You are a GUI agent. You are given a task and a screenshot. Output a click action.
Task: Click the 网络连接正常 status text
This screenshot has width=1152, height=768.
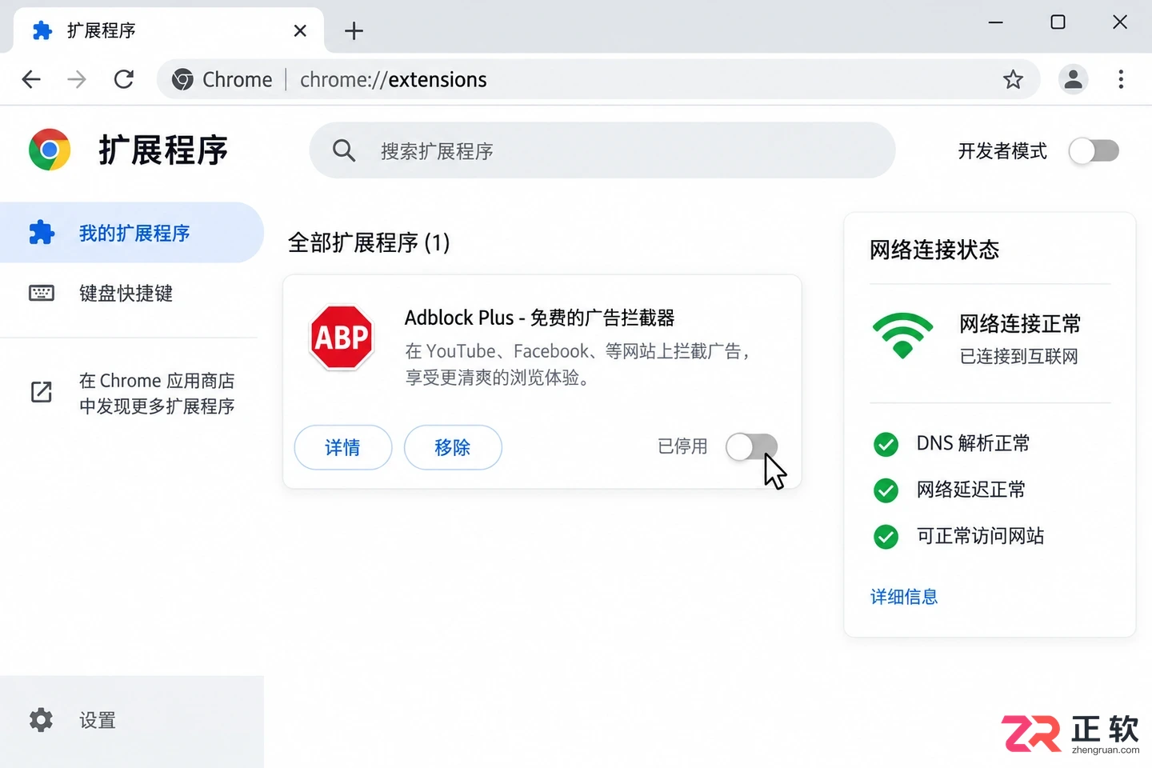1020,324
